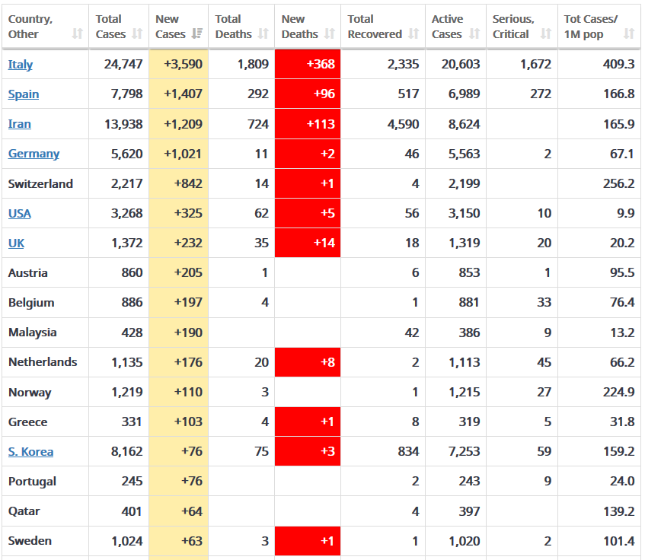Click Iran's total recovered value 4,590
The height and width of the screenshot is (560, 645).
coord(403,124)
